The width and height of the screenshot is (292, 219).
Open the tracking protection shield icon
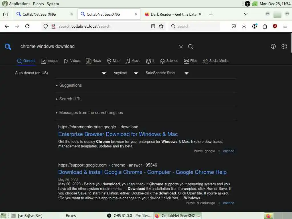click(46, 26)
